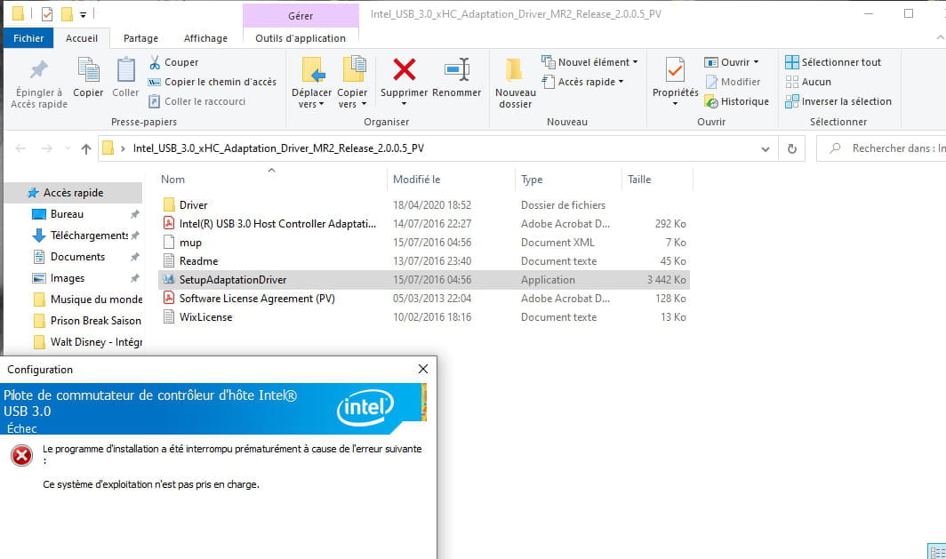This screenshot has width=946, height=559.
Task: Expand the address bar history chevron
Action: pos(765,149)
